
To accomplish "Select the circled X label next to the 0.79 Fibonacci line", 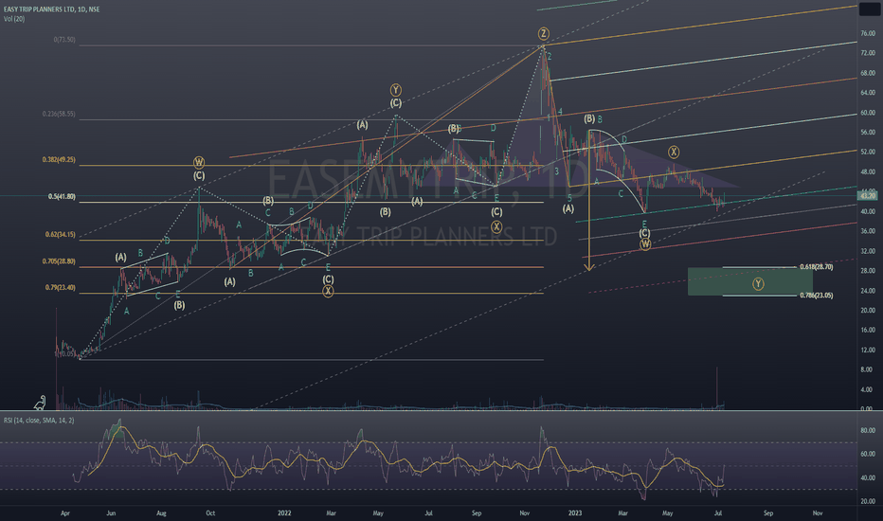I will pyautogui.click(x=328, y=291).
